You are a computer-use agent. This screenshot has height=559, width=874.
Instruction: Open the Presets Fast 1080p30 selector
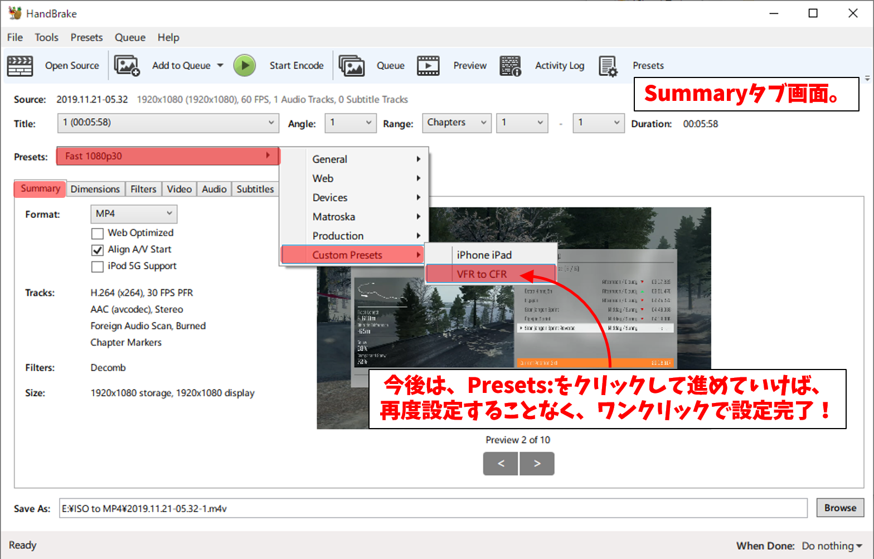(168, 156)
